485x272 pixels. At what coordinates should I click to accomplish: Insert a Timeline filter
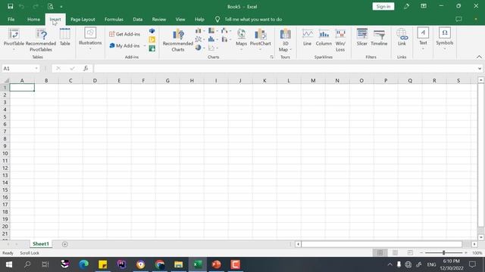pyautogui.click(x=379, y=37)
